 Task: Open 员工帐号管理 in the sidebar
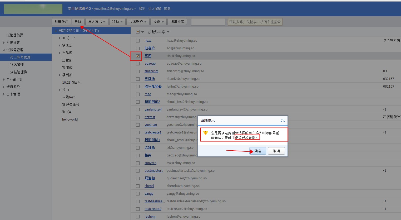[x=20, y=57]
